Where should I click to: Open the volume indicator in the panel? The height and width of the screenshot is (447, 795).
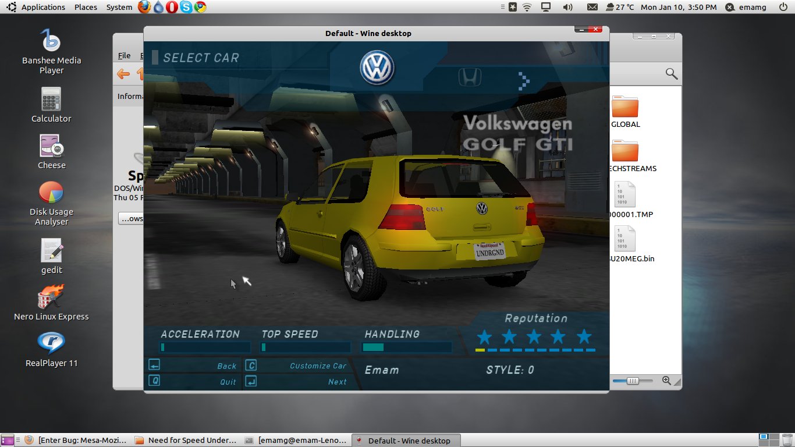[x=567, y=7]
